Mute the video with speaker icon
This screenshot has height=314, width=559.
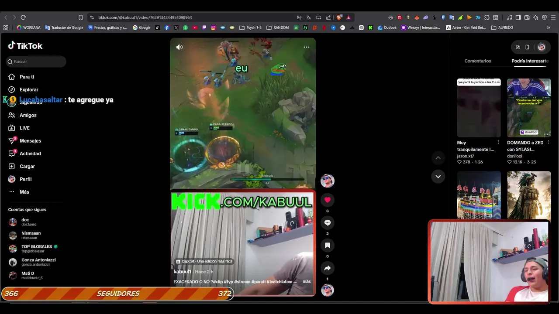pyautogui.click(x=179, y=47)
